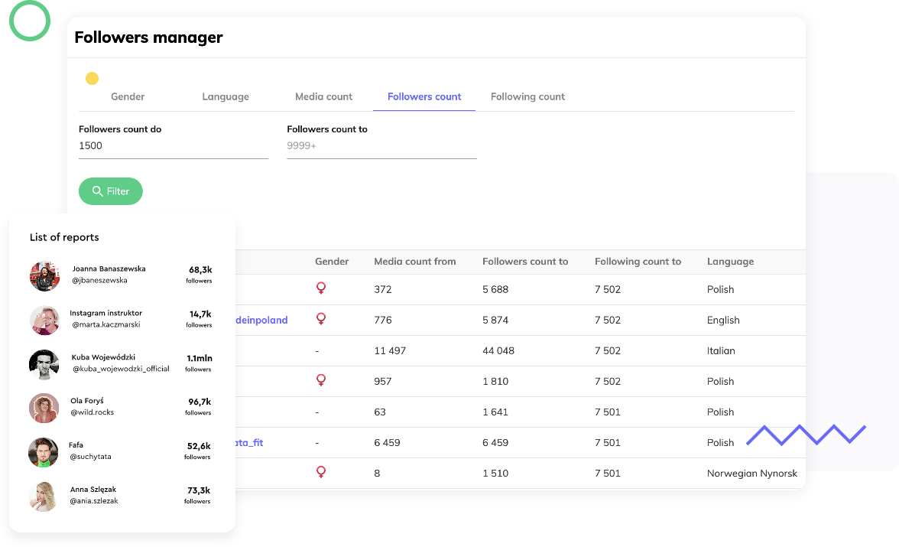Open the profile link ending in ta_fit

click(249, 442)
